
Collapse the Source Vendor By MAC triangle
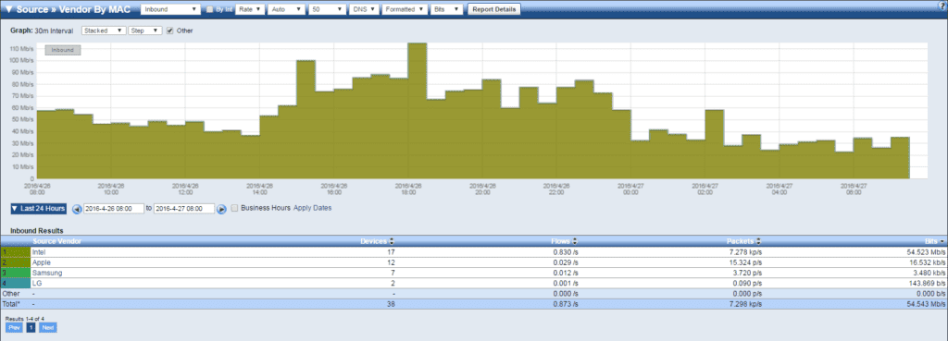(x=8, y=9)
